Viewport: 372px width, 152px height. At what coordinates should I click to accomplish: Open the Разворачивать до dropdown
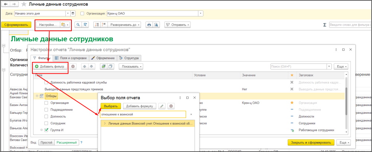[x=125, y=25]
